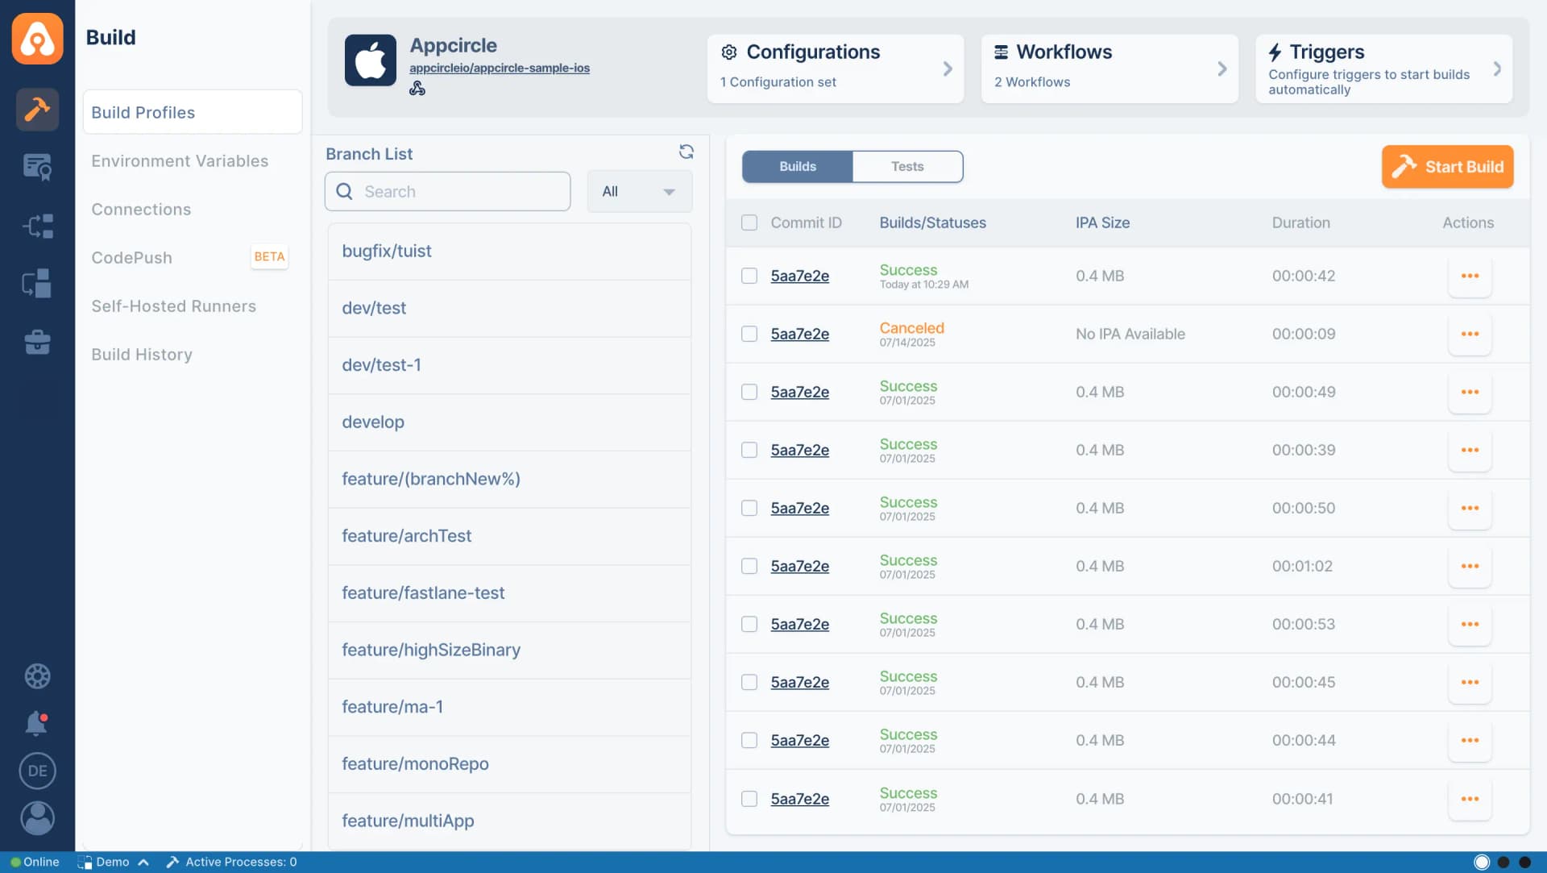1547x873 pixels.
Task: Open actions menu for 00:00:49 build
Action: 1470,392
